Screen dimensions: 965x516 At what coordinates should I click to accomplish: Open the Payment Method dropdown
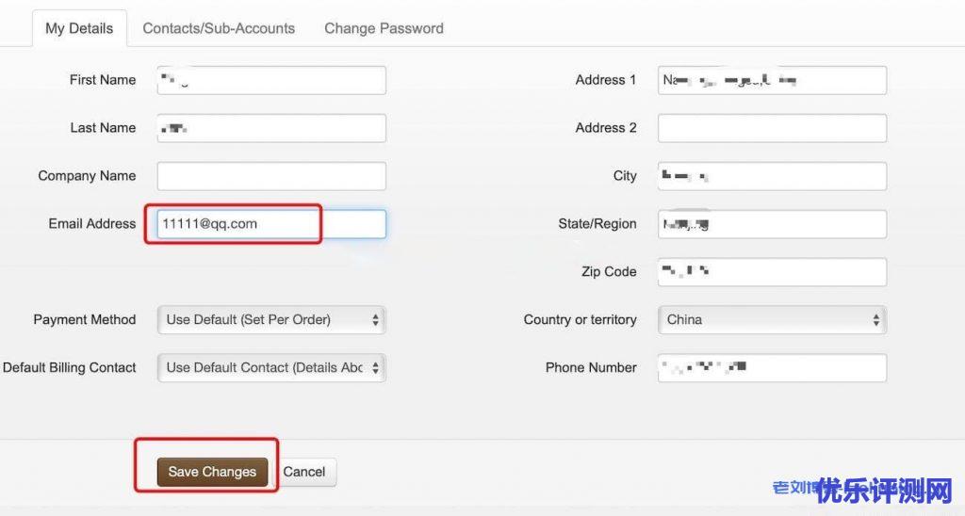[x=271, y=320]
